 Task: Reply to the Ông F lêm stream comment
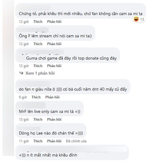(x=54, y=44)
